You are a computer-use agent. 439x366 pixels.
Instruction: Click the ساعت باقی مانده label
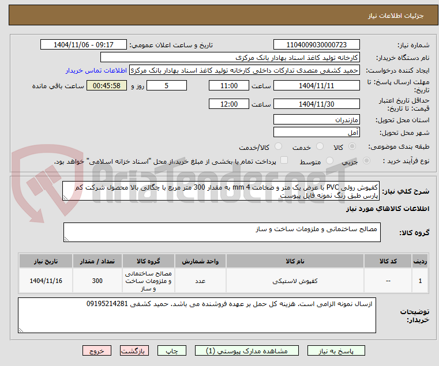pos(58,86)
